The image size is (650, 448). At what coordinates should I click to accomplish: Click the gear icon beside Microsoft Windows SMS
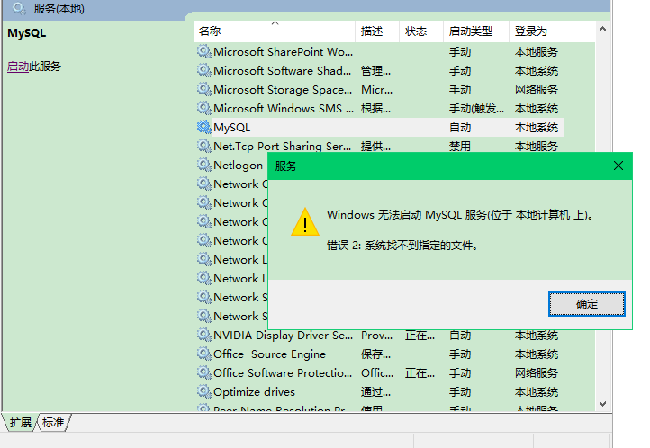tap(204, 109)
